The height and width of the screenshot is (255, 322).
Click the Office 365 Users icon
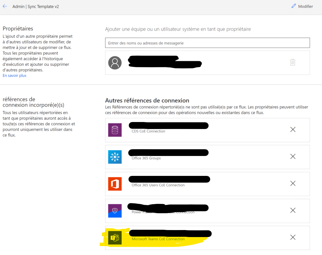(x=115, y=184)
